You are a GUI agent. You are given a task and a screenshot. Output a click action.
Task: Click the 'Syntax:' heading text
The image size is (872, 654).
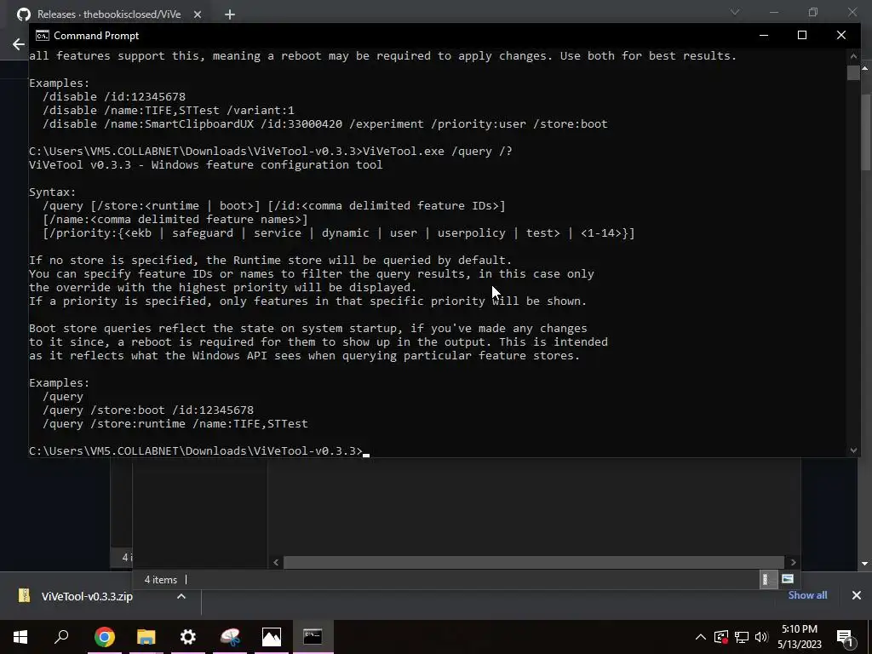[52, 192]
